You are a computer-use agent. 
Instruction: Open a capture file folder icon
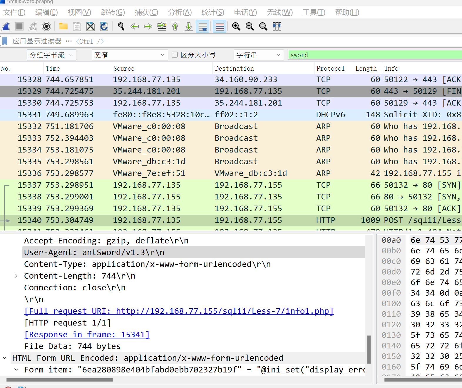63,26
